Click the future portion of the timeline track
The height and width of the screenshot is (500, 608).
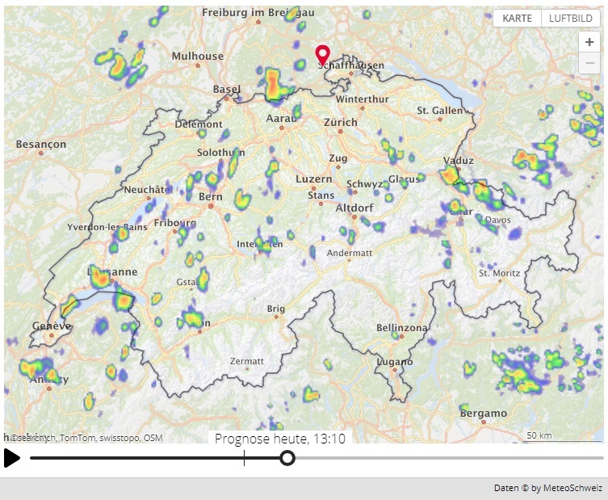[449, 458]
